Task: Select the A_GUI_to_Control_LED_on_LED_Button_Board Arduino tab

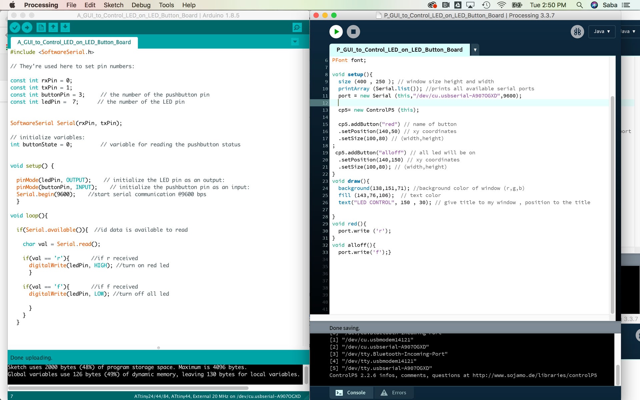Action: (74, 42)
